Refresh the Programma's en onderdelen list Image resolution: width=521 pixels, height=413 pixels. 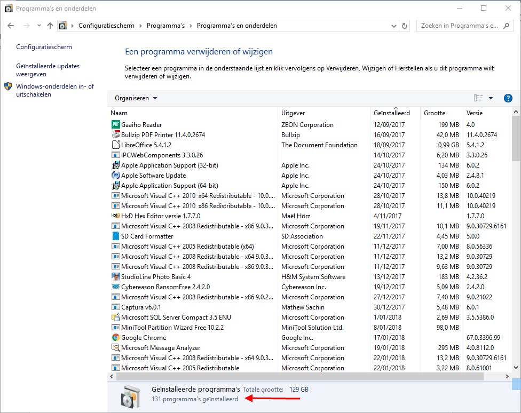pos(405,26)
